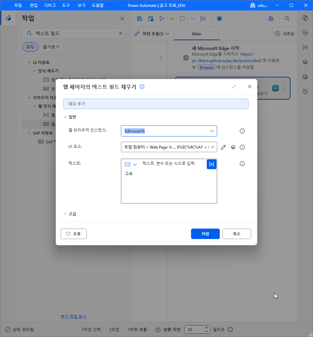Open the stop options dropdown arrow
313x337 pixels.
[x=193, y=19]
